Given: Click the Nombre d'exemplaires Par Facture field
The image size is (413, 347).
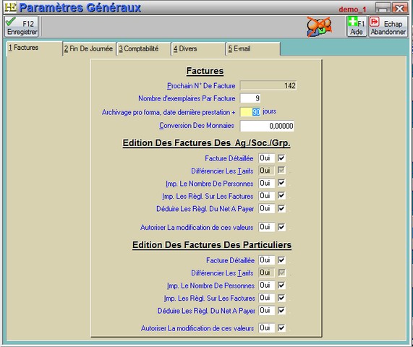Looking at the screenshot, I should click(250, 98).
